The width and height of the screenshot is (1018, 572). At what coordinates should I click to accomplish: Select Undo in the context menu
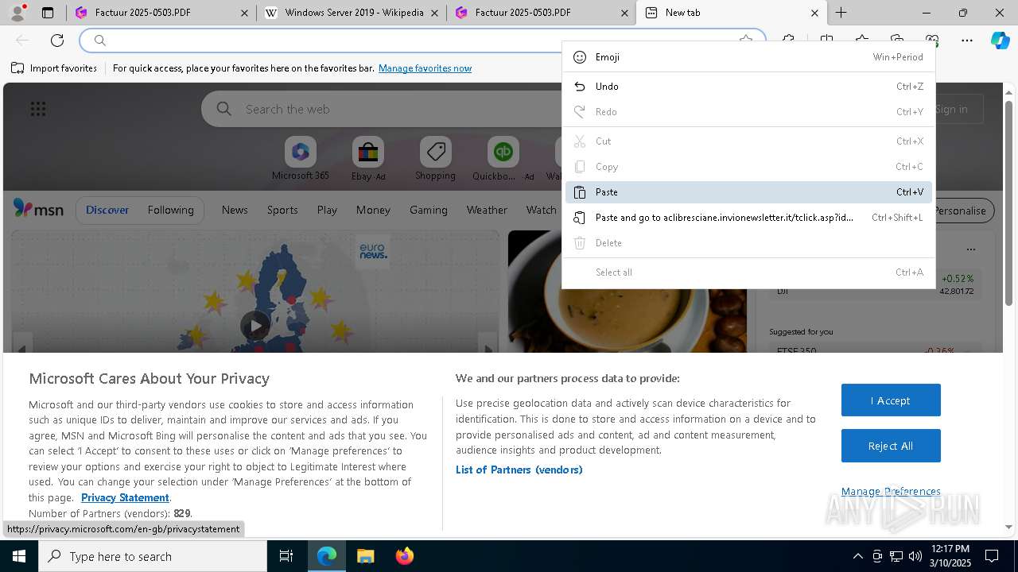748,87
